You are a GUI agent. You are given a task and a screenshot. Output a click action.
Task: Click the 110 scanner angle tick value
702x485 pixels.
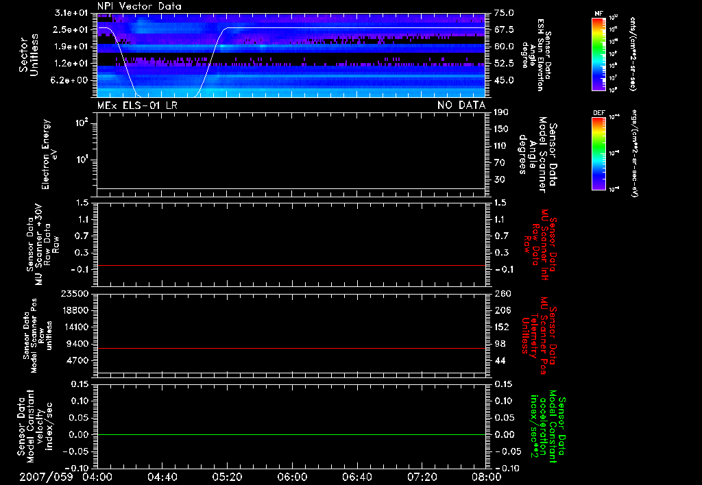501,146
